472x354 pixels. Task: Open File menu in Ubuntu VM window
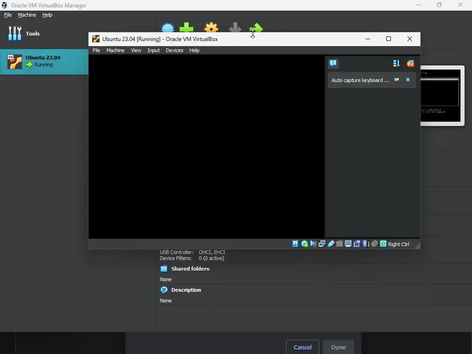pos(96,50)
